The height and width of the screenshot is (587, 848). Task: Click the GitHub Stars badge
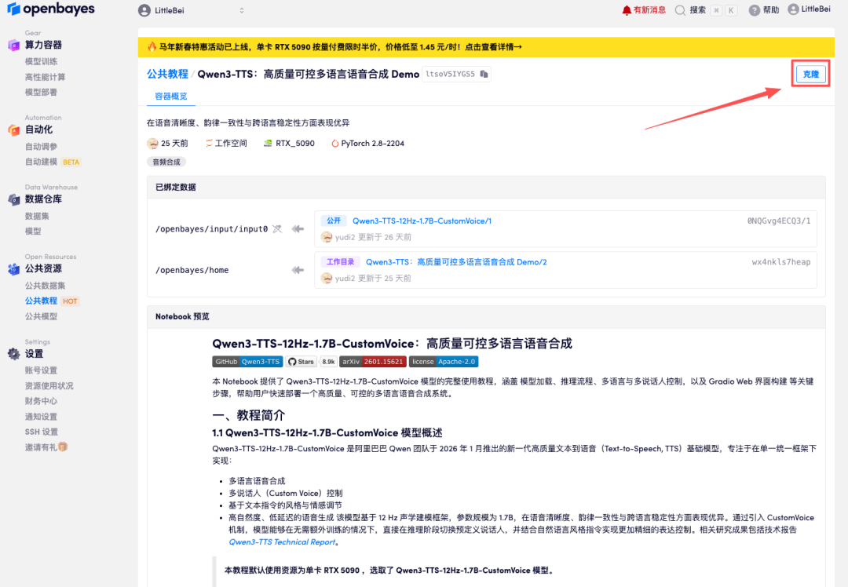click(310, 362)
